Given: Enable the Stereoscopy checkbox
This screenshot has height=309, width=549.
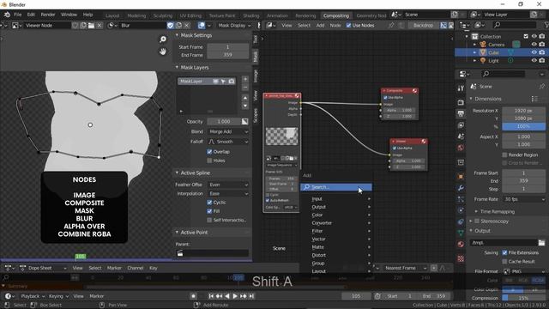Looking at the screenshot, I should coord(477,221).
